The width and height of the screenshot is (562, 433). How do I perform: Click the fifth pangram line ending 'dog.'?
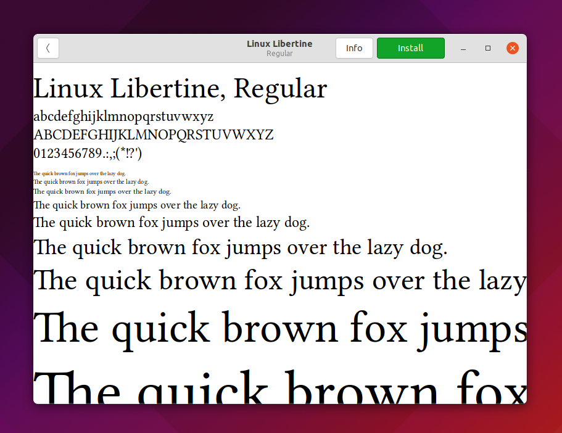pyautogui.click(x=171, y=223)
